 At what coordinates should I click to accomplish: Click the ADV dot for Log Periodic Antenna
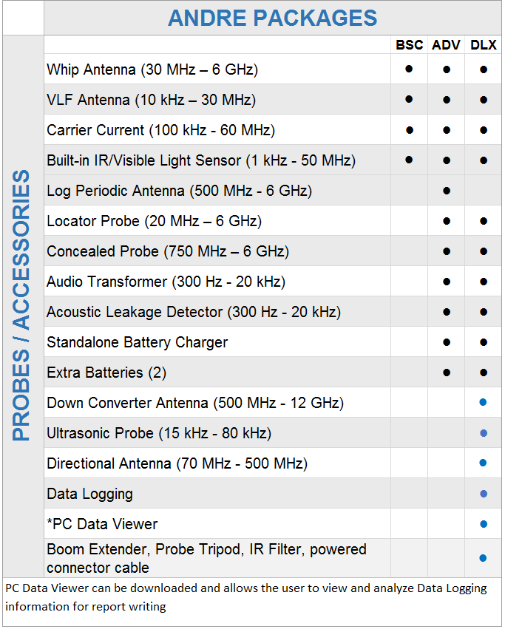point(447,191)
